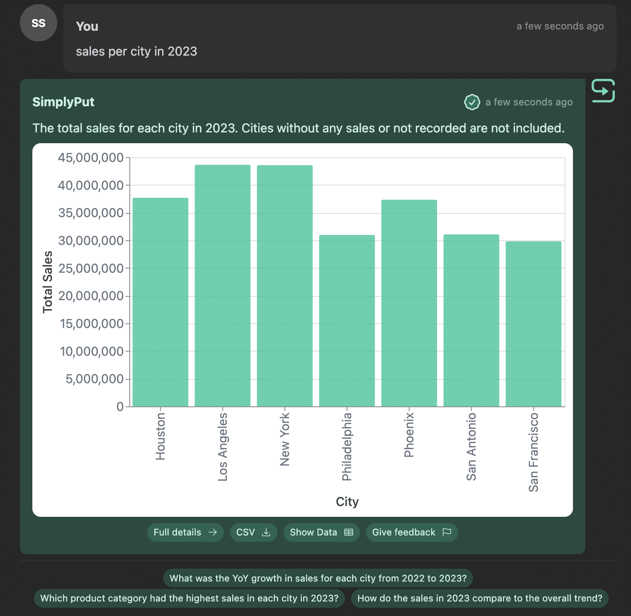Select the San Antonio bar
Screen dimensions: 631x616
(x=471, y=320)
